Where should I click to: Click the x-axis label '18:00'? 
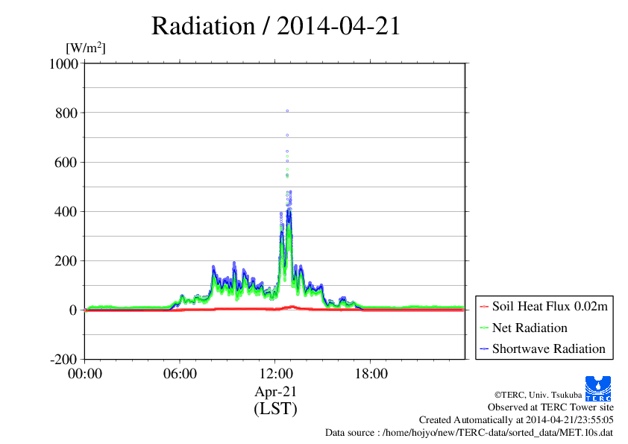click(371, 373)
